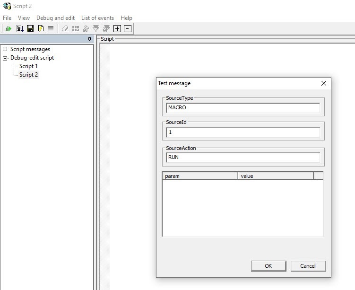Click the plus expand-all toolbar icon
This screenshot has height=290, width=355.
(117, 28)
